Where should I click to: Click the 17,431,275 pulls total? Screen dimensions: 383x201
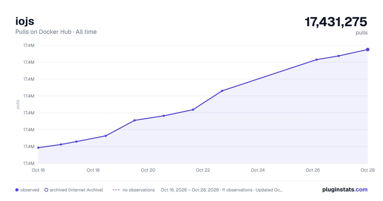tap(336, 22)
